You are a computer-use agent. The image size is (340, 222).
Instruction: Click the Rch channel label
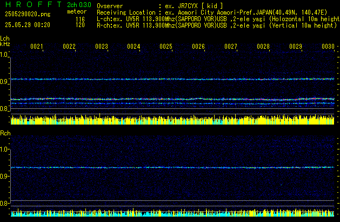point(5,133)
